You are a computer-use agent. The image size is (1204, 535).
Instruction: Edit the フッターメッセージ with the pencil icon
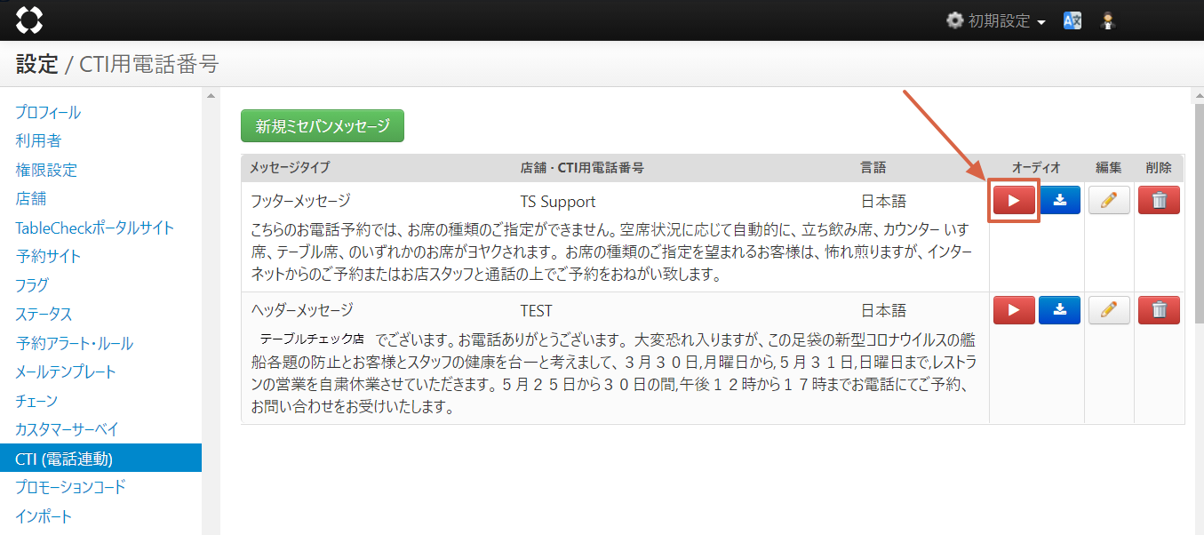[1108, 201]
